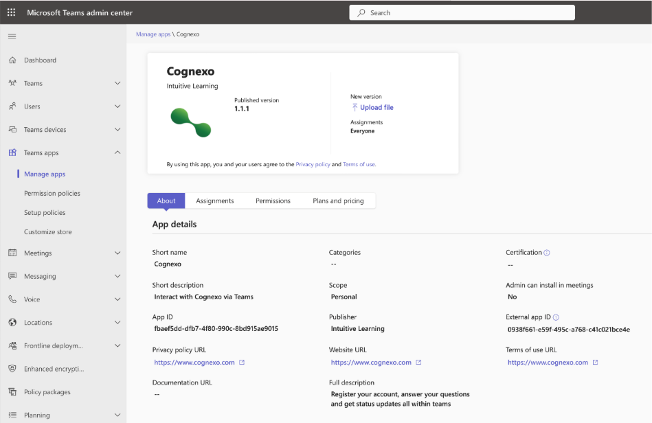Switch to the Assignments tab

click(x=214, y=201)
